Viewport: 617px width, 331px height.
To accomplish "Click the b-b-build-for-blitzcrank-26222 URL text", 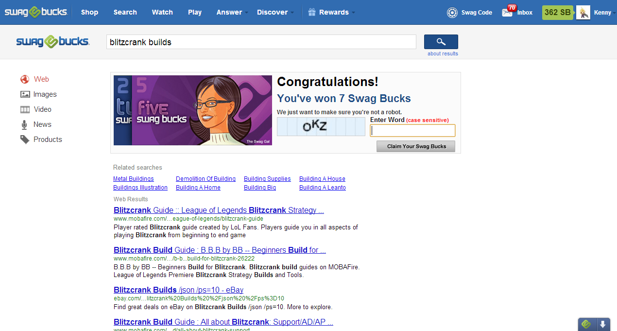I will click(184, 259).
